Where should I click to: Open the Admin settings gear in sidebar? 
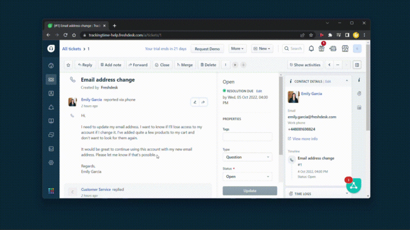51,163
